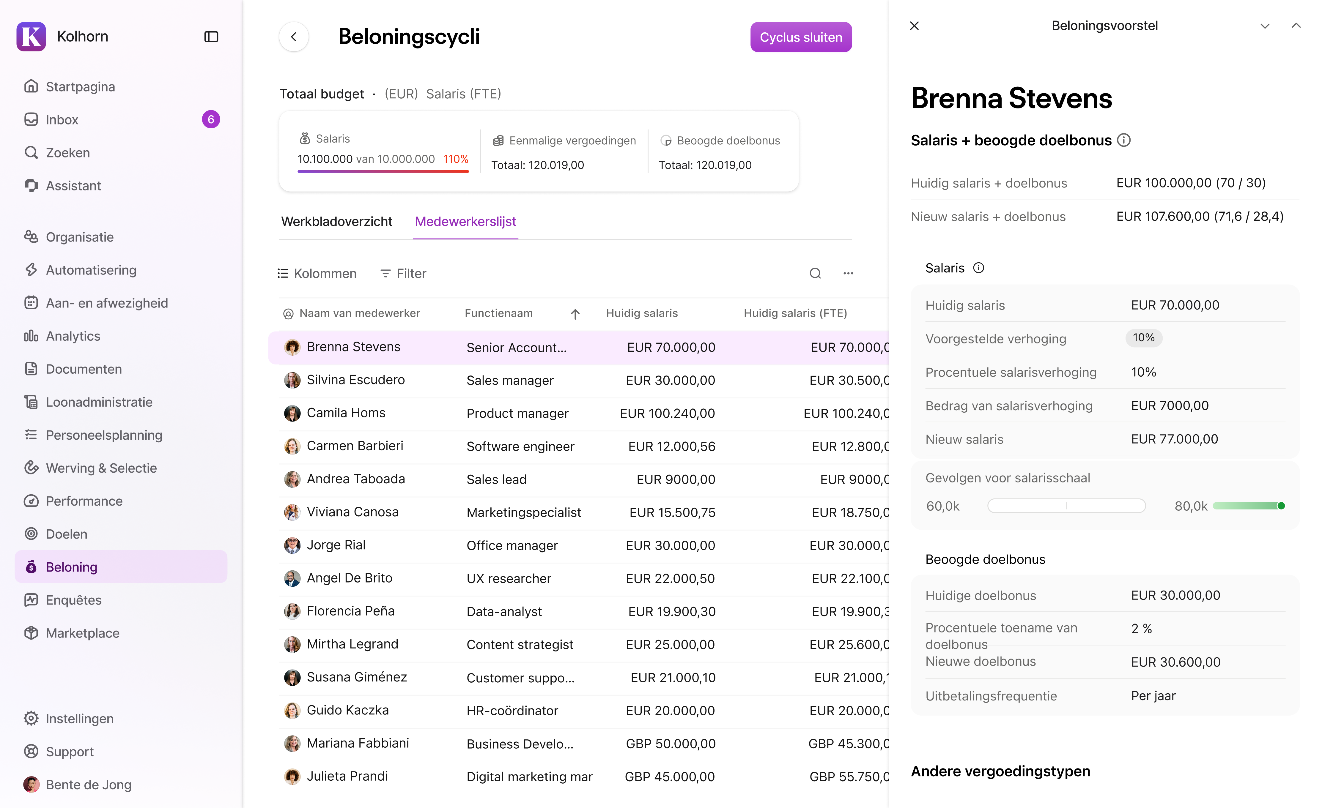
Task: Click the Cyclus sluiten button
Action: 800,37
